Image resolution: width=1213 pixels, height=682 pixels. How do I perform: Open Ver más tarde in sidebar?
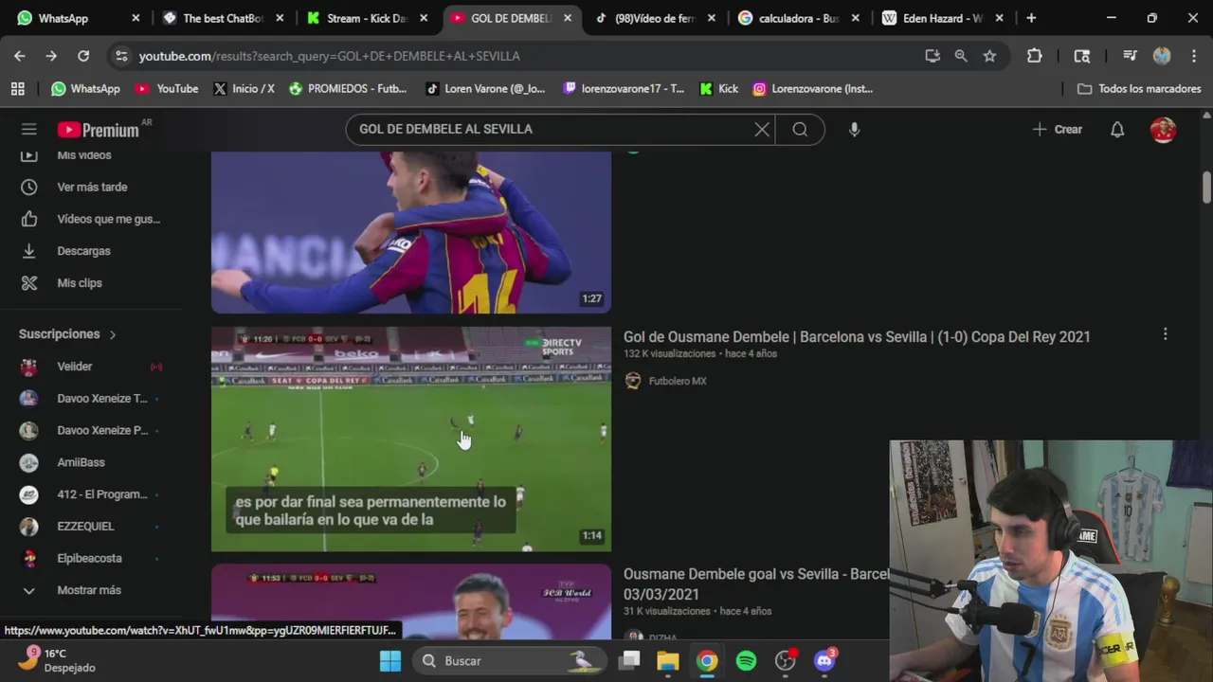tap(92, 188)
